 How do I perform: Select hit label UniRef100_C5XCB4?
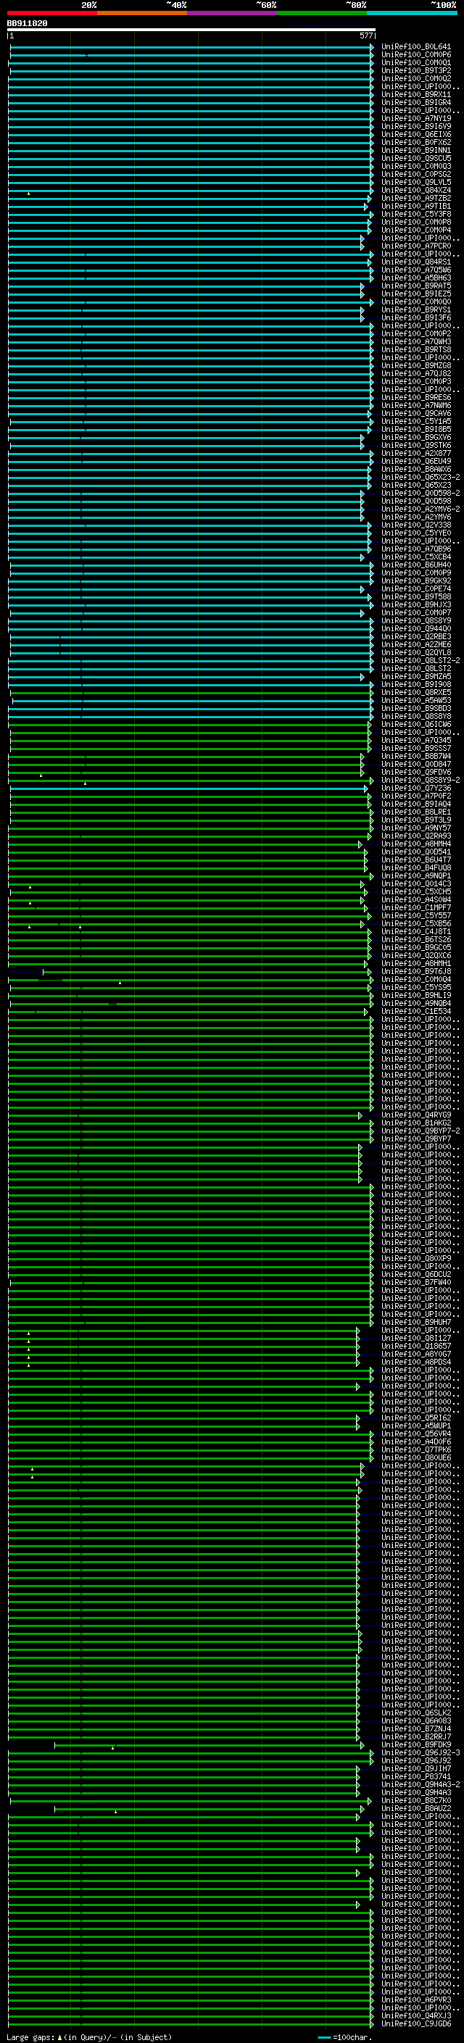(x=415, y=557)
